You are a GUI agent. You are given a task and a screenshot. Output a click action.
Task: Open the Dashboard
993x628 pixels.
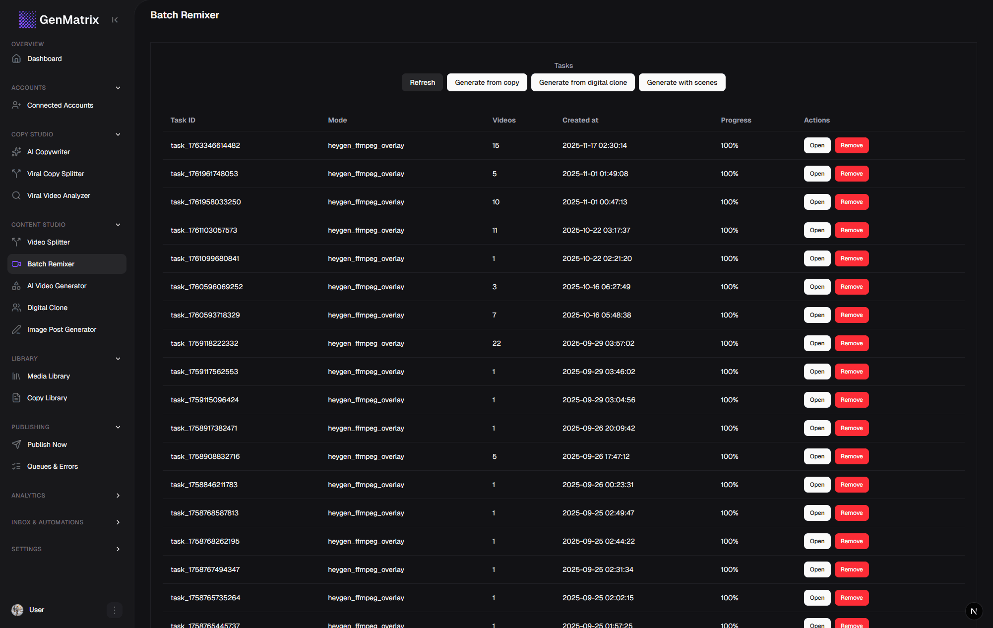tap(45, 59)
